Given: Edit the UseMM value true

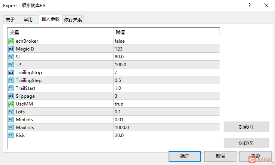Looking at the screenshot, I should [166, 104].
